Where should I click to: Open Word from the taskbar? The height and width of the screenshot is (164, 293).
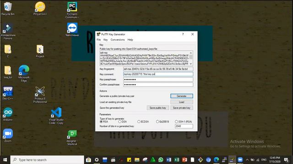(169, 160)
